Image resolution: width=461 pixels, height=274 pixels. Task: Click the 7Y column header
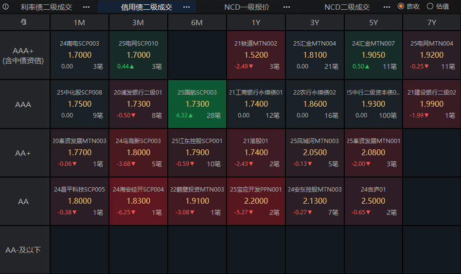[432, 22]
